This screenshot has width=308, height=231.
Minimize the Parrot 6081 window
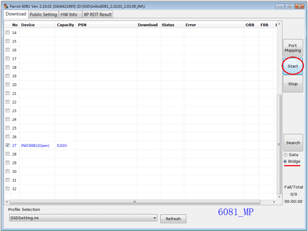[280, 6]
